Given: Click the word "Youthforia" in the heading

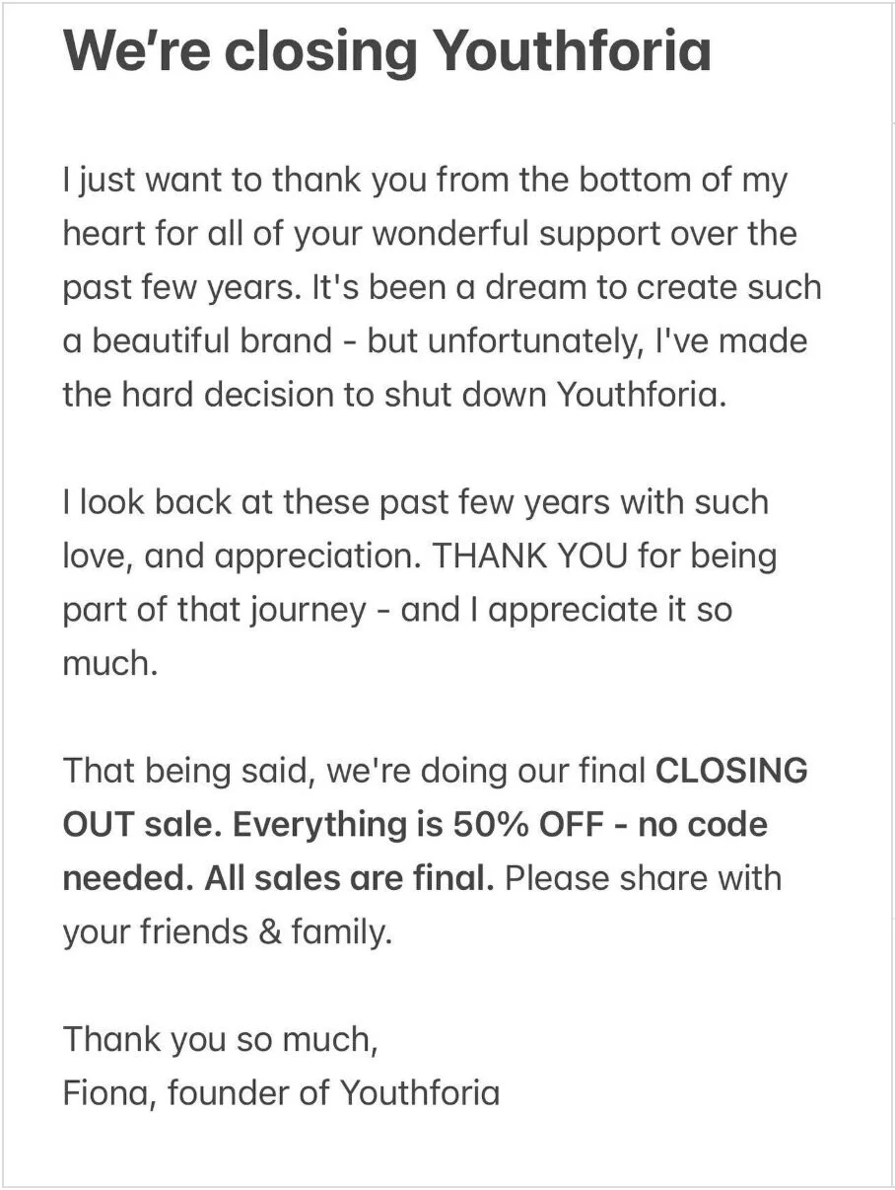Looking at the screenshot, I should click(x=573, y=50).
